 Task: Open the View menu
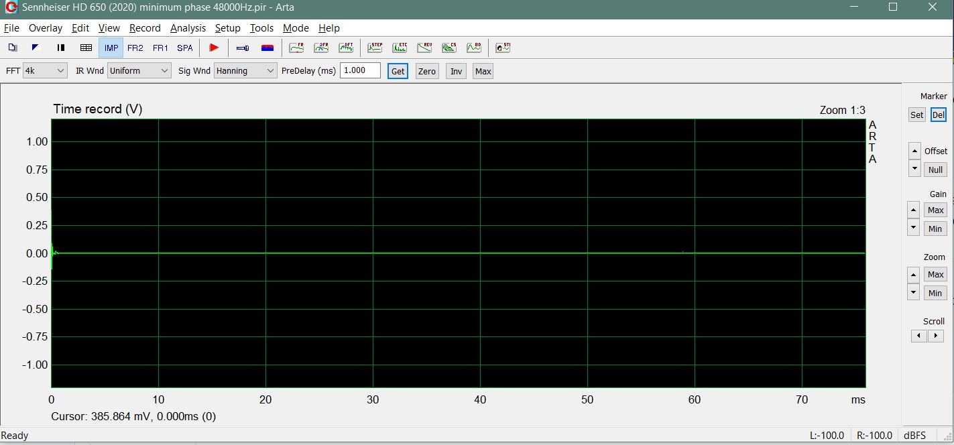click(x=109, y=28)
